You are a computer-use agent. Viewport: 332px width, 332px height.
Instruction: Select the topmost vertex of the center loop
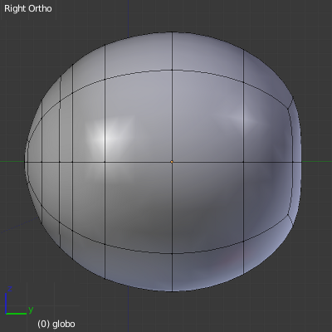click(172, 32)
